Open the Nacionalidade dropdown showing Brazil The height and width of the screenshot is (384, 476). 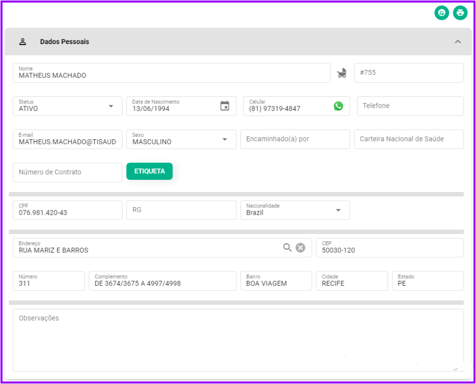295,210
